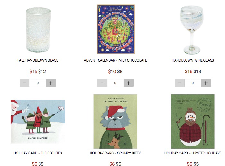Image resolution: width=225 pixels, height=166 pixels.
Task: View the Advent Calendar product image
Action: click(x=116, y=29)
